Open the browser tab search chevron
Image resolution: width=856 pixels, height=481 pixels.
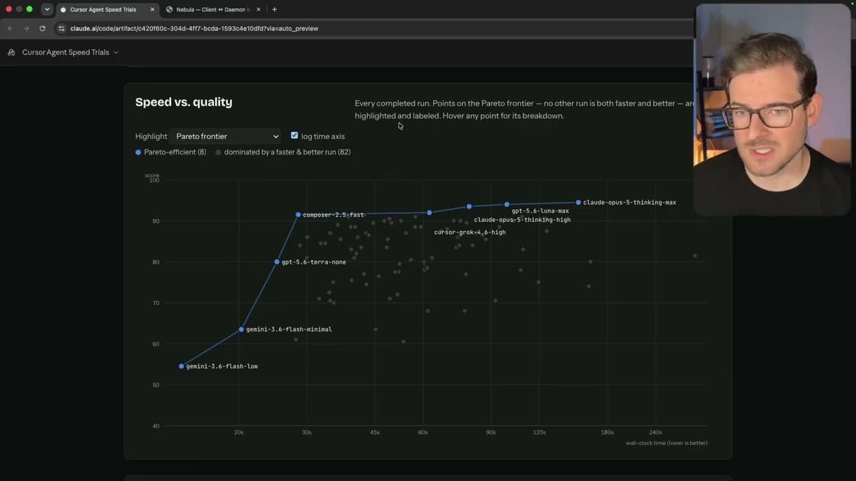tap(47, 9)
